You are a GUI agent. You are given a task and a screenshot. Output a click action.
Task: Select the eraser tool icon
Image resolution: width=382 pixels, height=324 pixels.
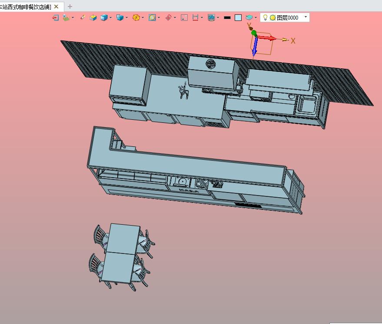coord(83,17)
